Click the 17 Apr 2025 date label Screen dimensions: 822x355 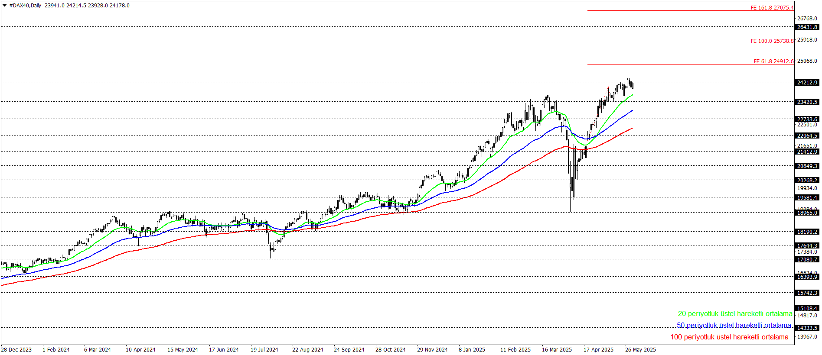click(x=598, y=349)
